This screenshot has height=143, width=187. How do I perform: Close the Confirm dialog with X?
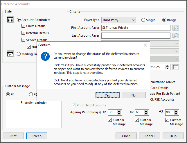(x=145, y=45)
